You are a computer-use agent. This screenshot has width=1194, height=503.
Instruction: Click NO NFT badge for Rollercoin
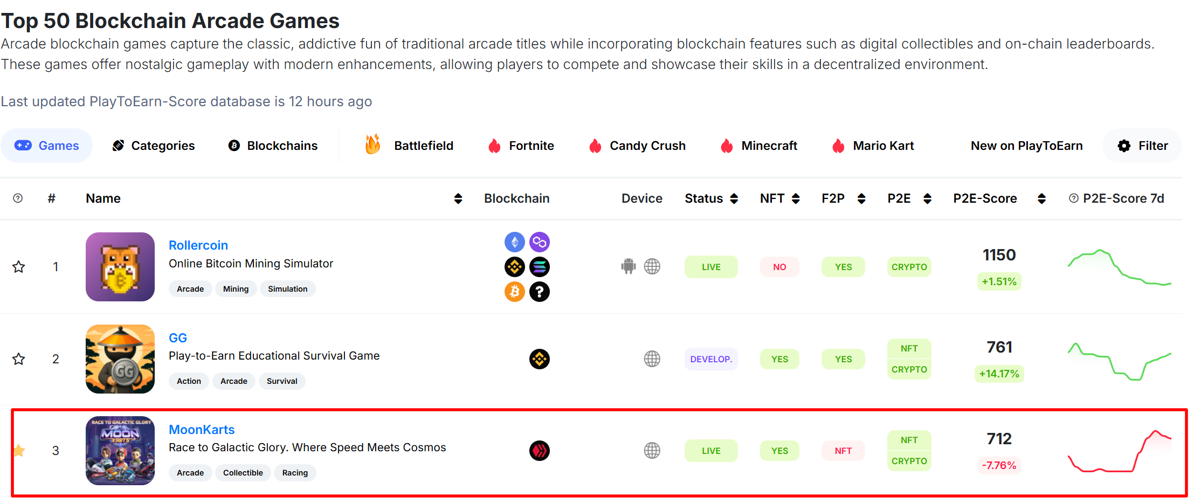pyautogui.click(x=779, y=267)
